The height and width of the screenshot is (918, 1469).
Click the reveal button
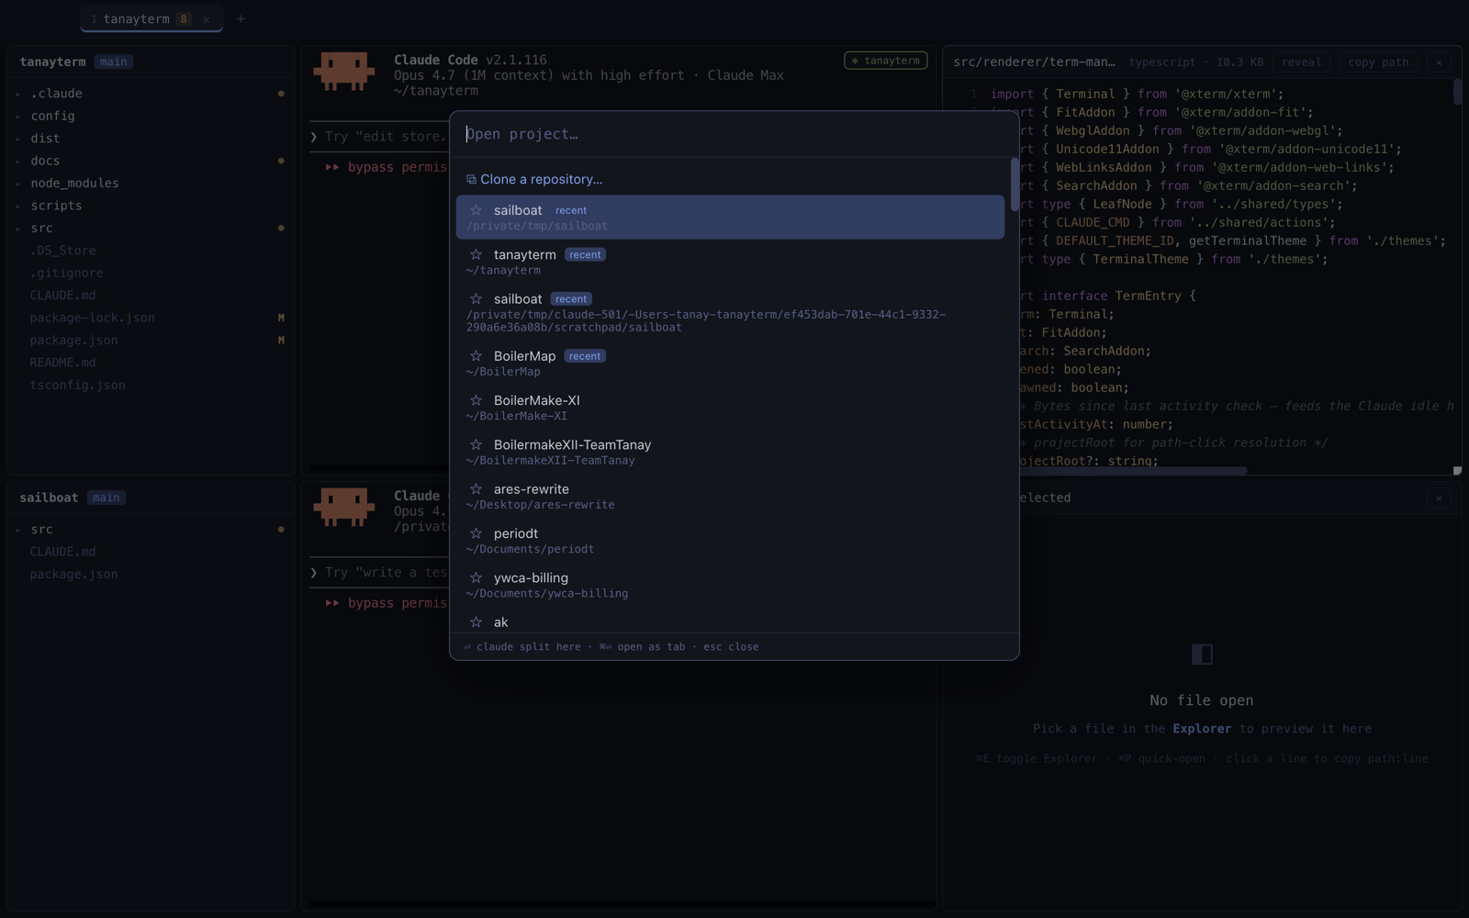pos(1301,62)
